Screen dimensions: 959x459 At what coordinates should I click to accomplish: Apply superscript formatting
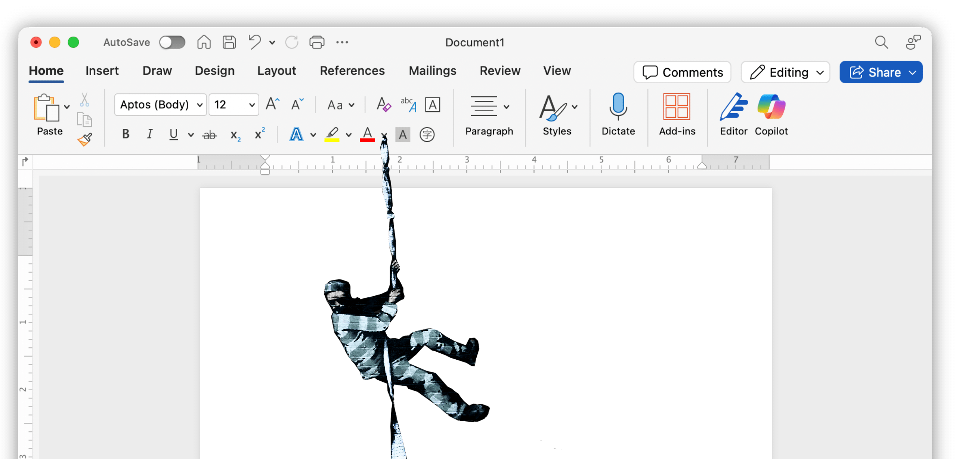(x=259, y=134)
